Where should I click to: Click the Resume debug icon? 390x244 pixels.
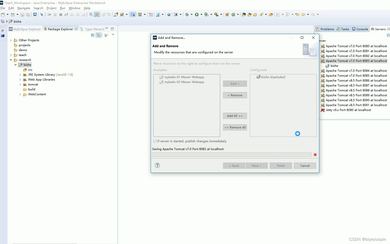(49, 14)
